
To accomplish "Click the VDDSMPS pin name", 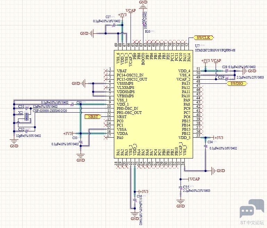I will 126,92.
